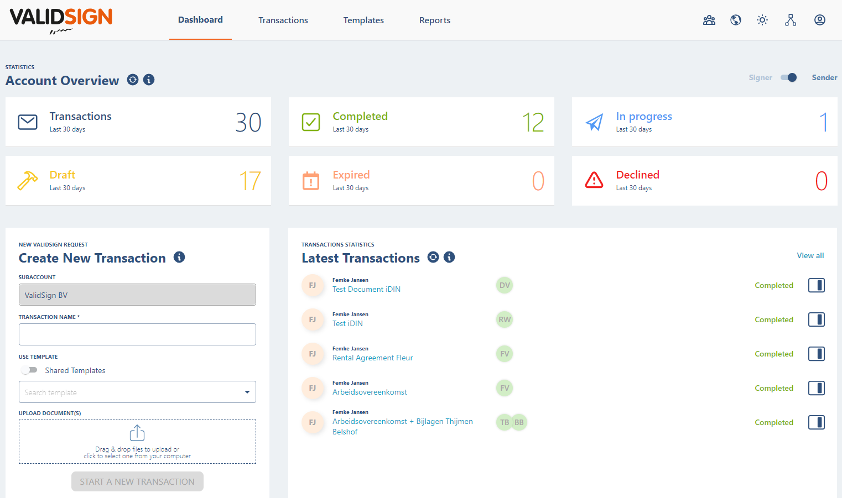Open the user management icon in the header

(709, 20)
